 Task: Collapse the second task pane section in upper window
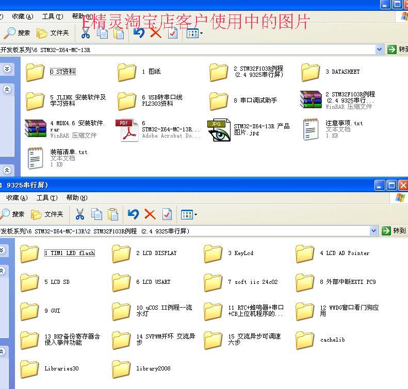pos(7,89)
